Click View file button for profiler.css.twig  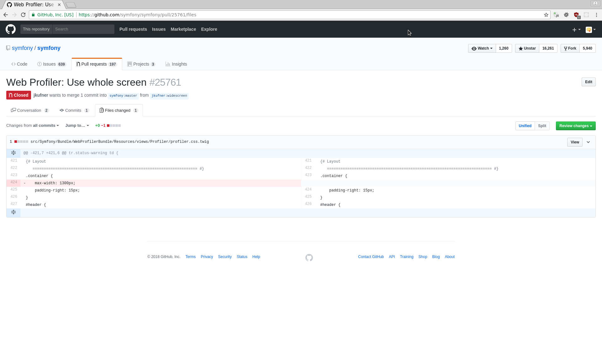(575, 142)
